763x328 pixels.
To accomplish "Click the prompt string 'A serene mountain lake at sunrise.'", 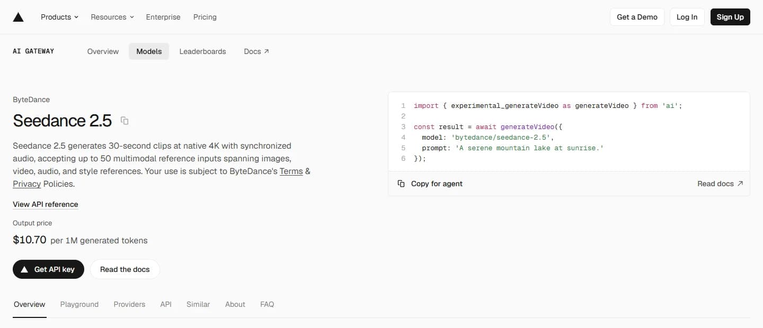I will [530, 148].
